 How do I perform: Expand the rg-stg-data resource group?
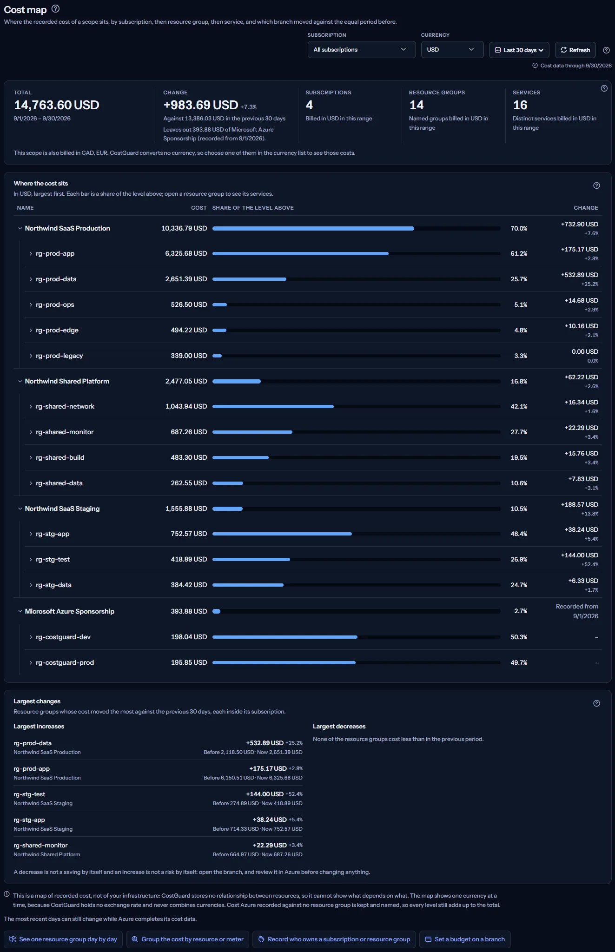tap(31, 585)
